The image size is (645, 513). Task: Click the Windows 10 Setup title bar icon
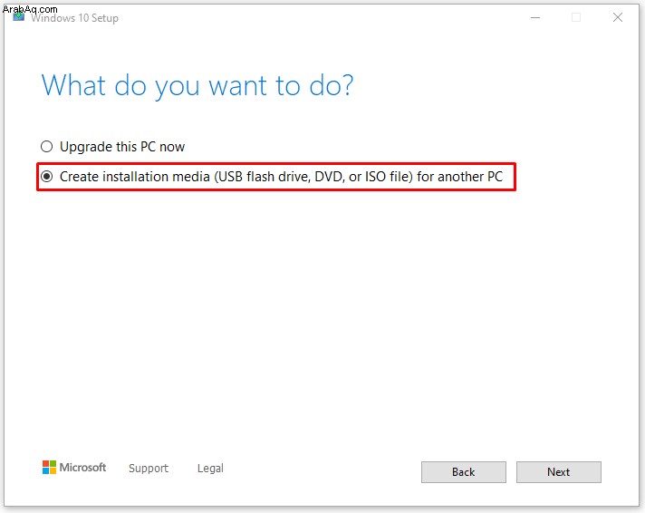pos(19,17)
